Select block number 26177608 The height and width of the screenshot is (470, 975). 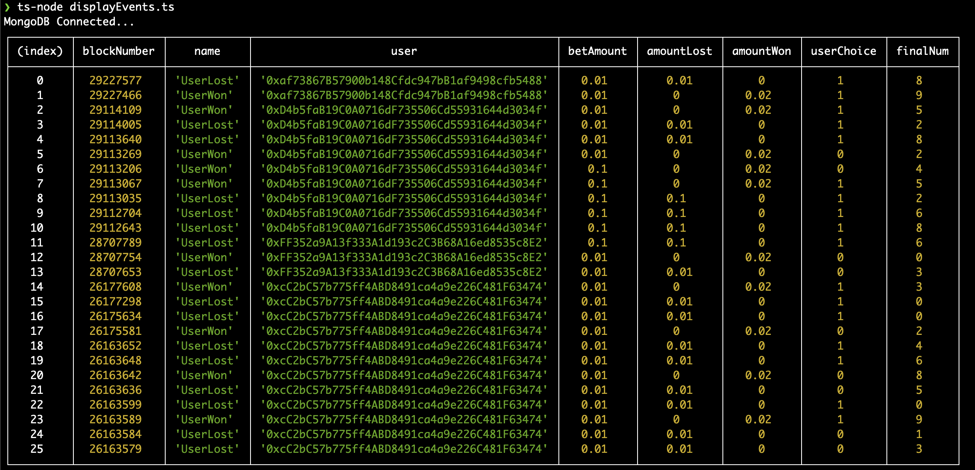pyautogui.click(x=116, y=287)
